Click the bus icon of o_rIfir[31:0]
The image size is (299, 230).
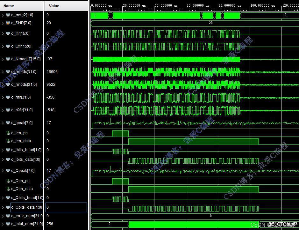tap(8, 97)
